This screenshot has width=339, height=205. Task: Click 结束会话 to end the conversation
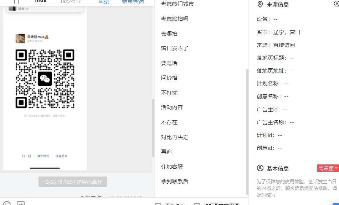[133, 2]
